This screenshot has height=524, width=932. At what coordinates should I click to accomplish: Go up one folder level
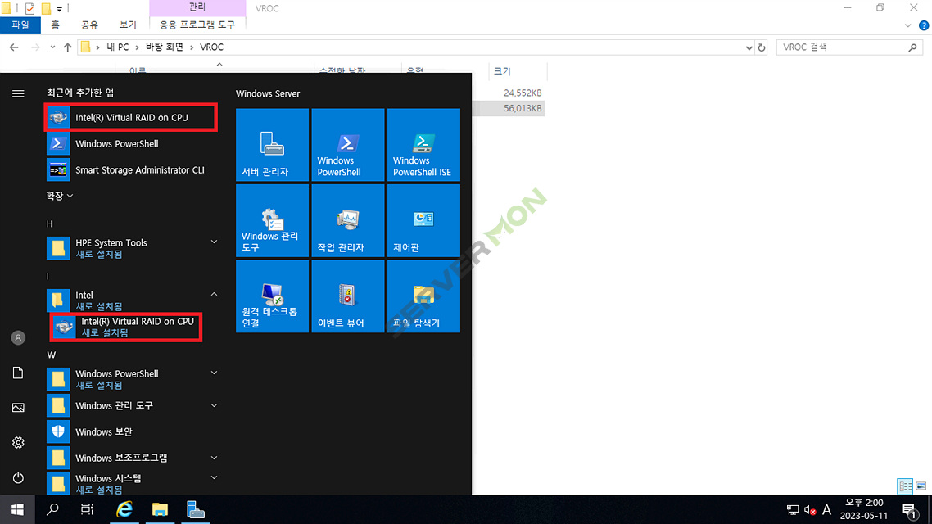tap(67, 47)
